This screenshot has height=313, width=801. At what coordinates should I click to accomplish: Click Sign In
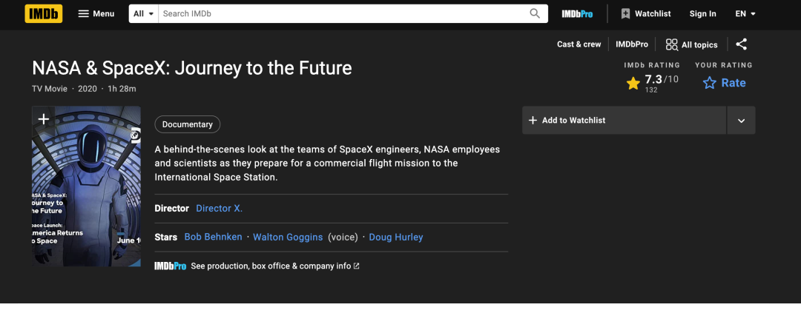(x=703, y=14)
